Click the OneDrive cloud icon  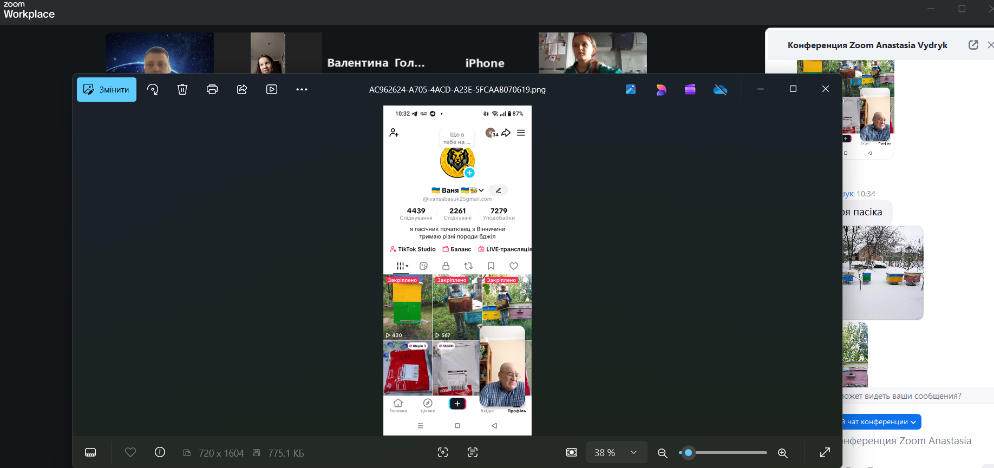(720, 90)
